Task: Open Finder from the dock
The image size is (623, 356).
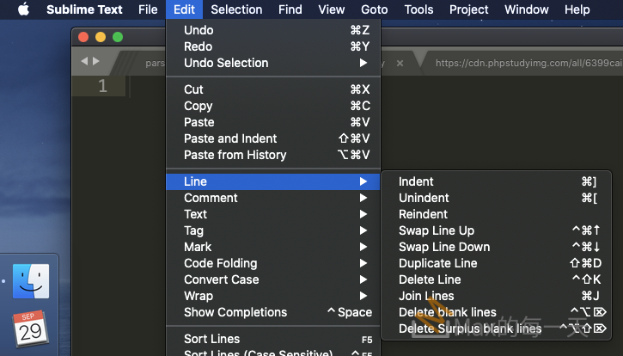Action: pos(30,281)
